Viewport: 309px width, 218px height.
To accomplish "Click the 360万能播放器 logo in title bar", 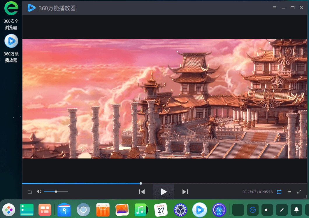I will click(x=31, y=8).
